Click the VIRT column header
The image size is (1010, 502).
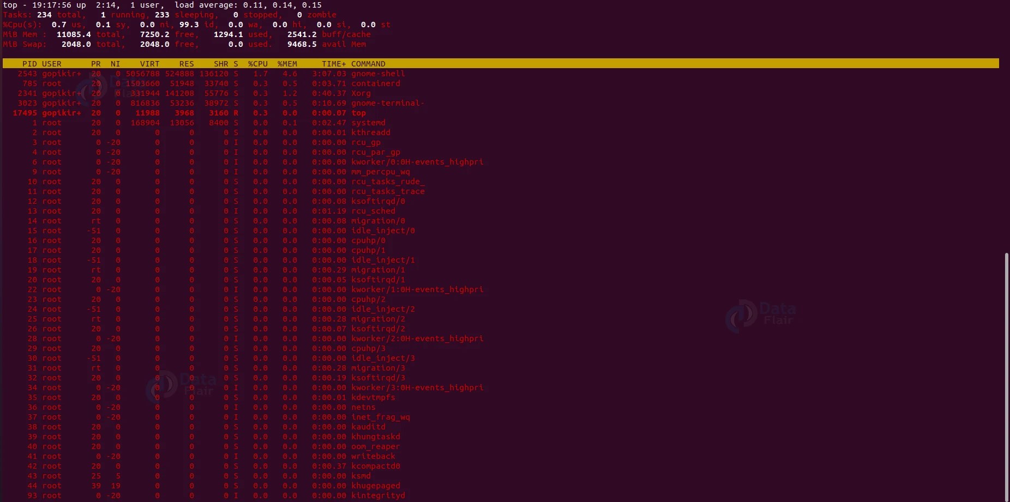click(x=149, y=64)
